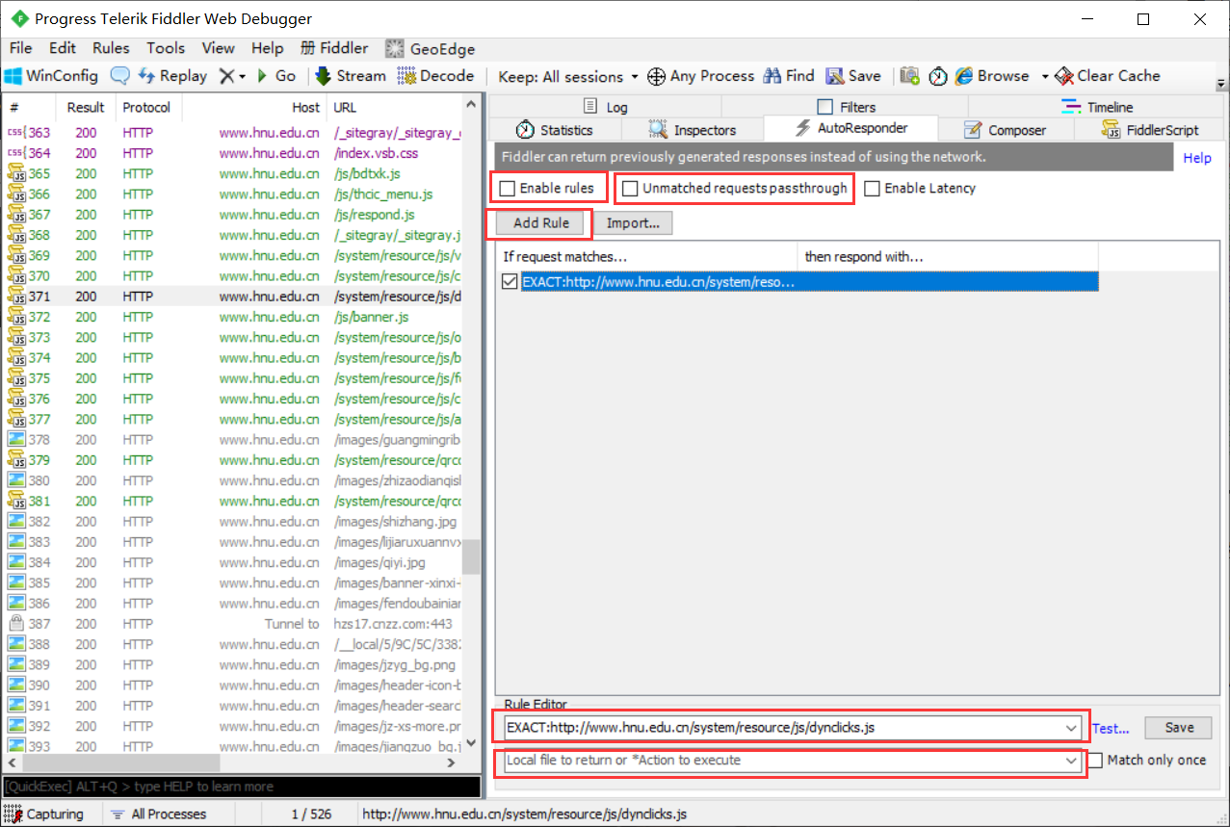Click the WinConfig toolbar icon
The image size is (1230, 827).
point(14,76)
